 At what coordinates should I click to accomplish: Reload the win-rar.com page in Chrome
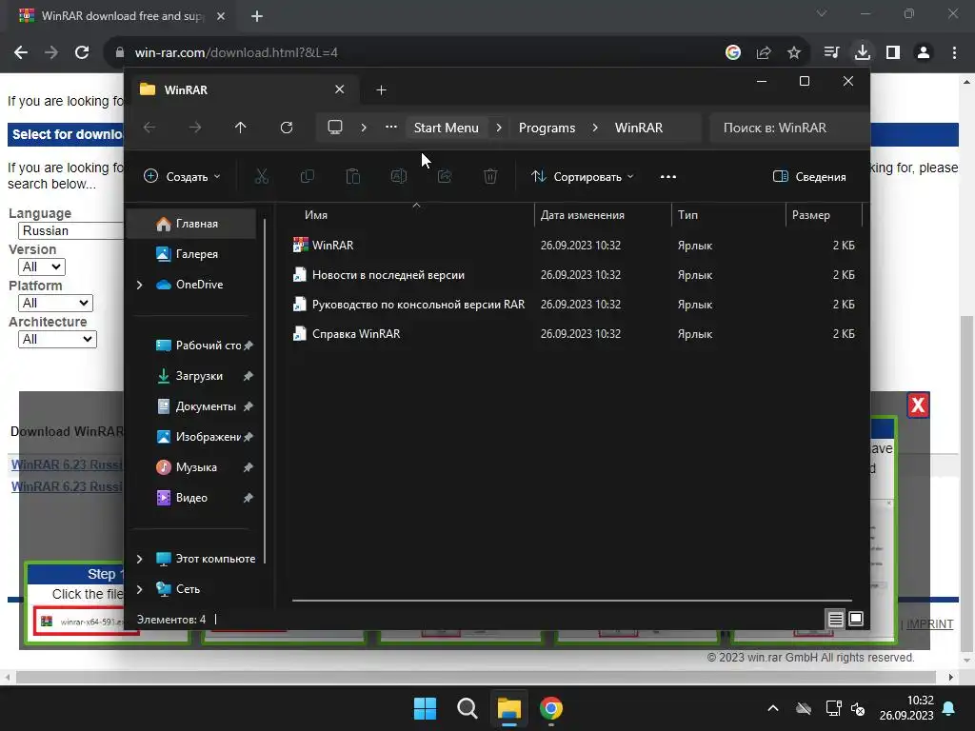pos(82,52)
